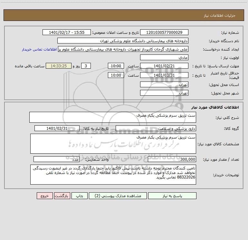The height and width of the screenshot is (240, 248).
Task: Click the item specifications text area
Action: coord(113,144)
